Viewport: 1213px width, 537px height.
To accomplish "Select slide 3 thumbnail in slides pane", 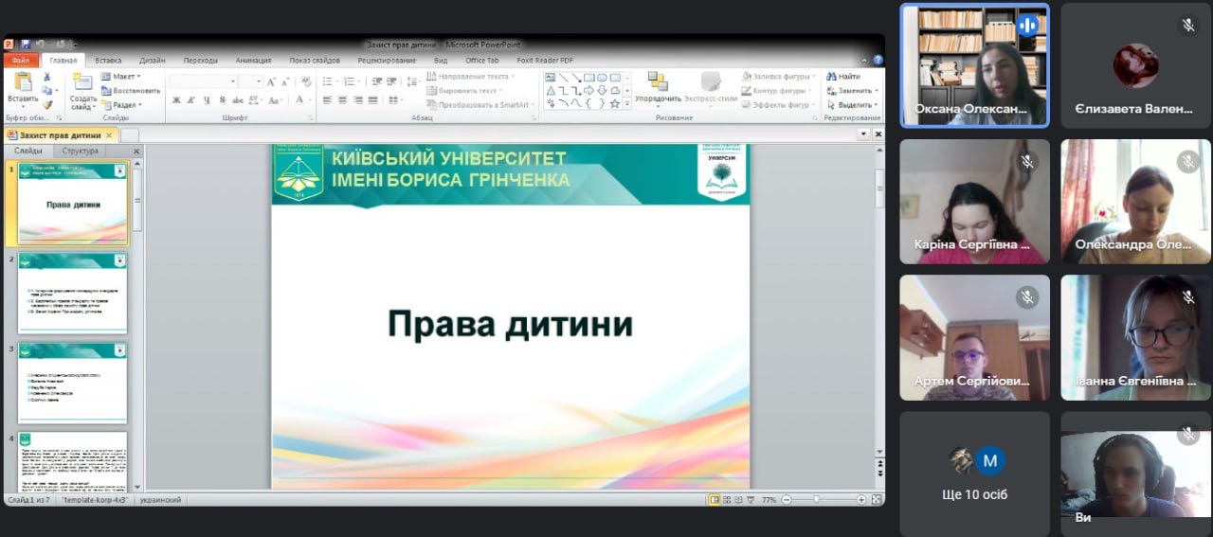I will 72,382.
